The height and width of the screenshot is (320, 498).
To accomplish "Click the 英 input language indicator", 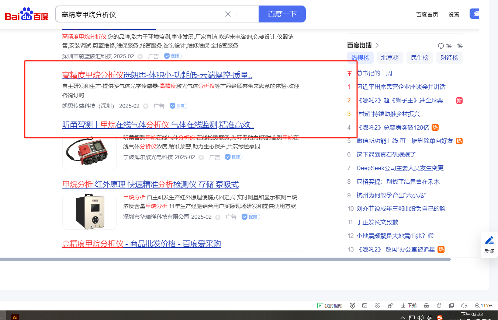I will tap(429, 317).
